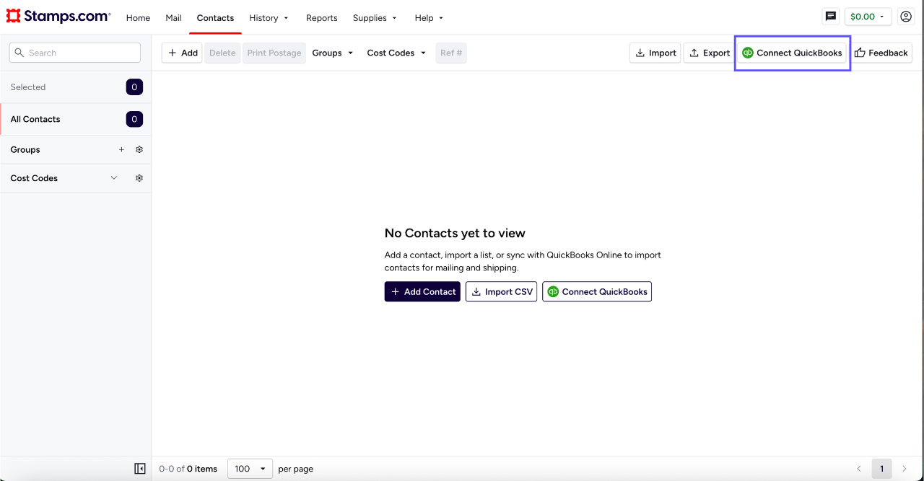
Task: Open Cost Codes settings gear icon
Action: pyautogui.click(x=139, y=178)
